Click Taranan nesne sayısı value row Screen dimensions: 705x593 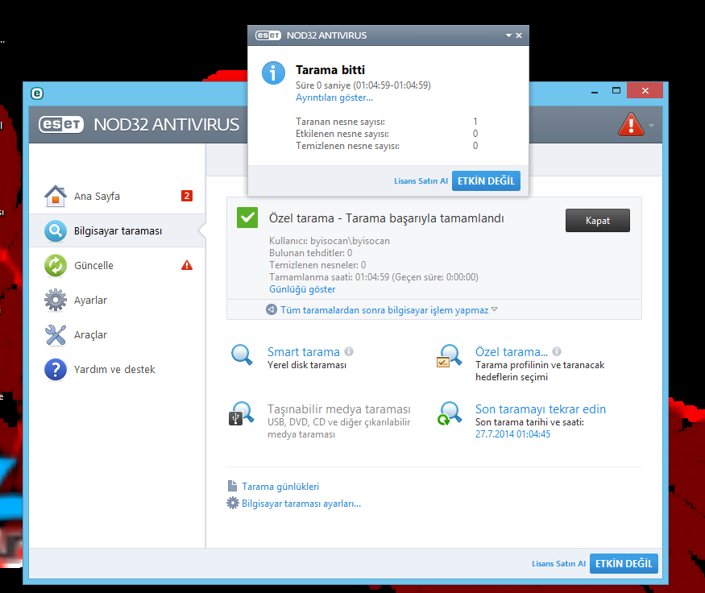click(x=387, y=122)
